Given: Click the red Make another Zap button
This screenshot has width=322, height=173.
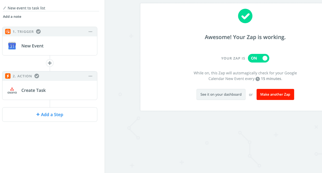Looking at the screenshot, I should [275, 94].
